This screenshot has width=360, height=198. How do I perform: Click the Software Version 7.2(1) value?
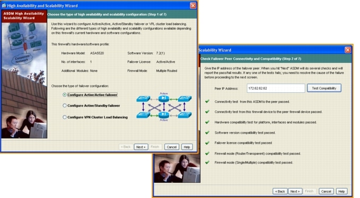coord(160,53)
